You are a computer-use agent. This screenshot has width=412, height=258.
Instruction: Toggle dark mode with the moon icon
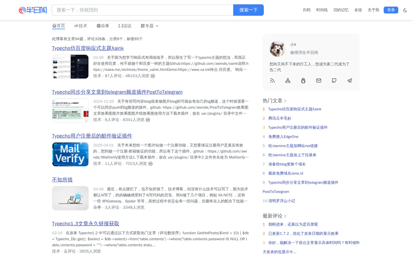click(x=405, y=10)
